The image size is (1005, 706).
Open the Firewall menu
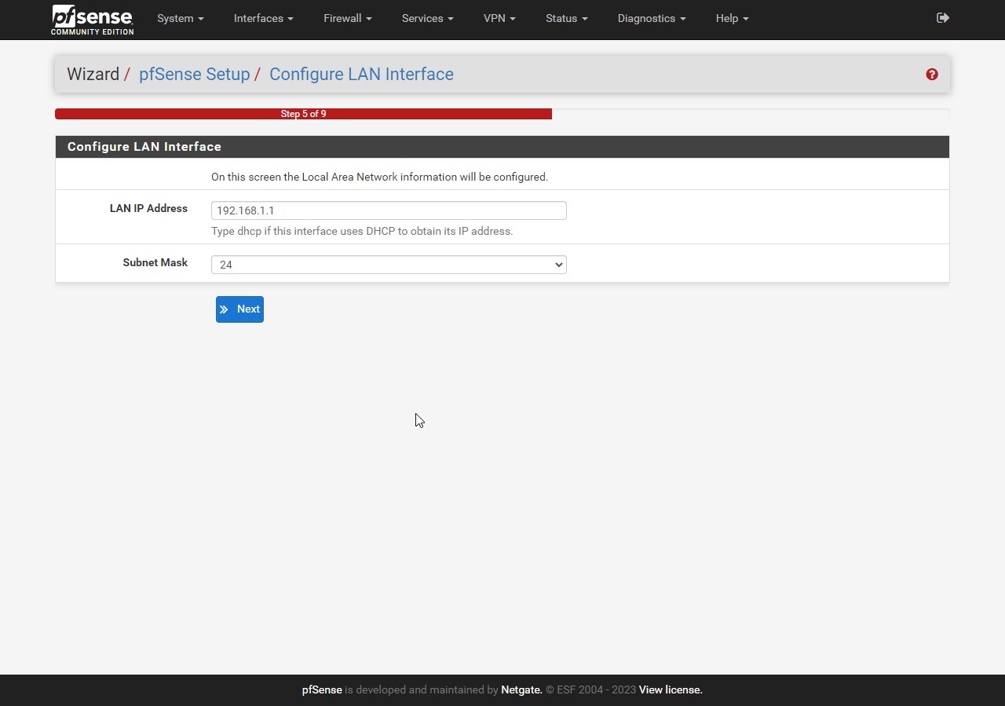point(348,18)
